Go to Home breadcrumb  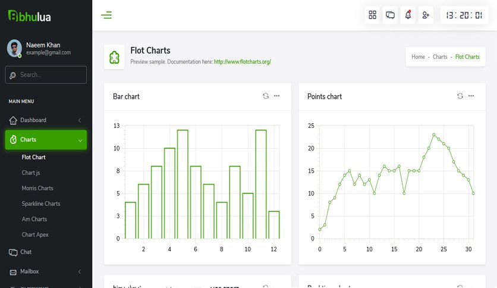coord(418,57)
